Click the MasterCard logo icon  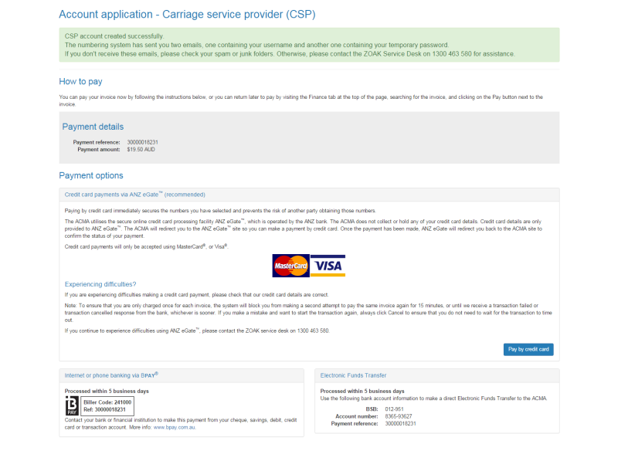click(290, 266)
